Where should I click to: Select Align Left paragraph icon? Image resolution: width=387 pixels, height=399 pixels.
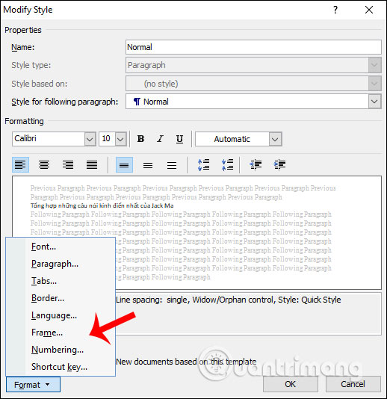click(20, 165)
